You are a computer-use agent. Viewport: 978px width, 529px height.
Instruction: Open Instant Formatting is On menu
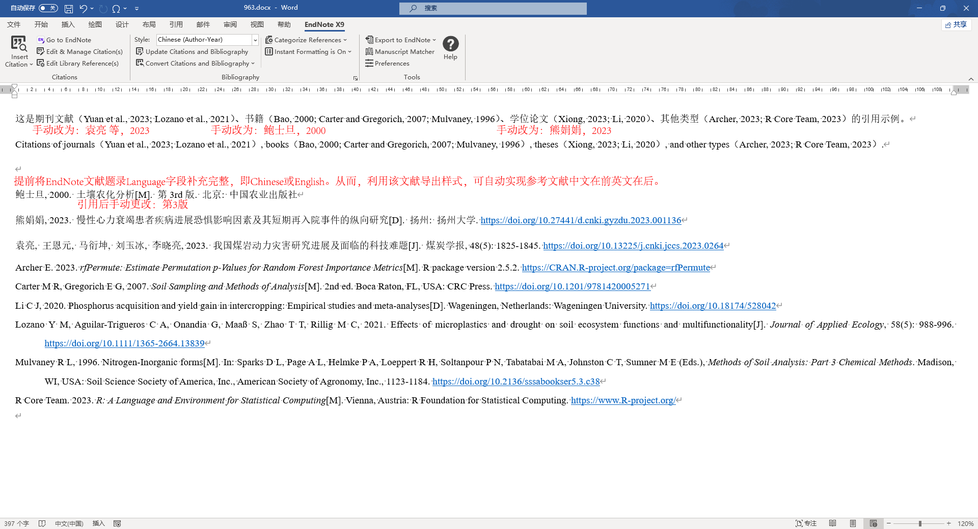[350, 52]
